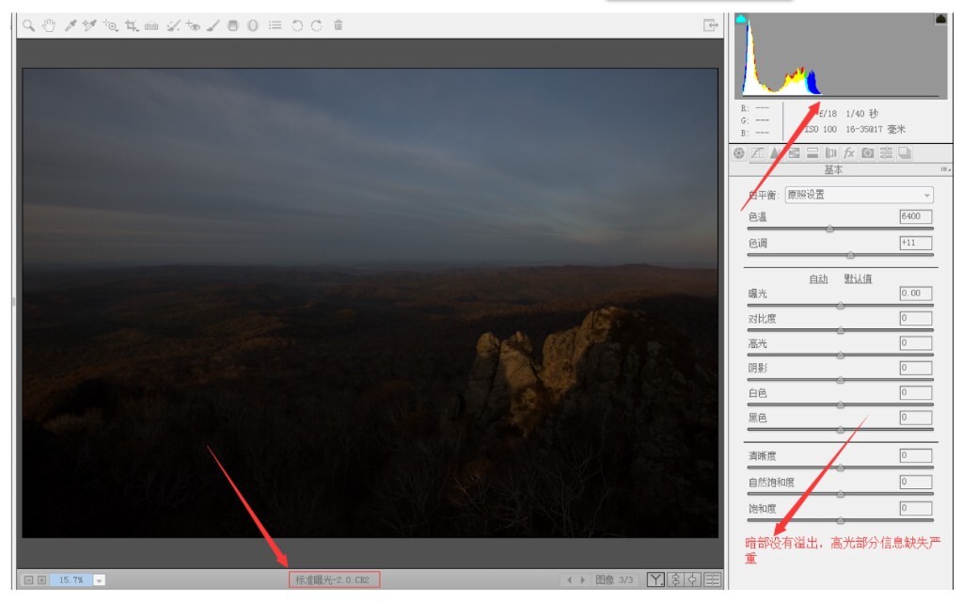Image resolution: width=963 pixels, height=602 pixels.
Task: Select the Zoom tool magnifier
Action: click(29, 25)
